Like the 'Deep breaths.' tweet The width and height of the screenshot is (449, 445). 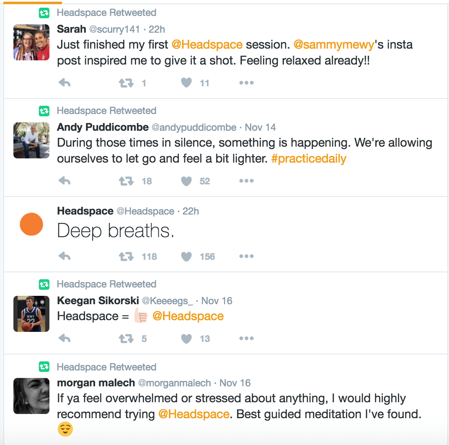pyautogui.click(x=186, y=256)
